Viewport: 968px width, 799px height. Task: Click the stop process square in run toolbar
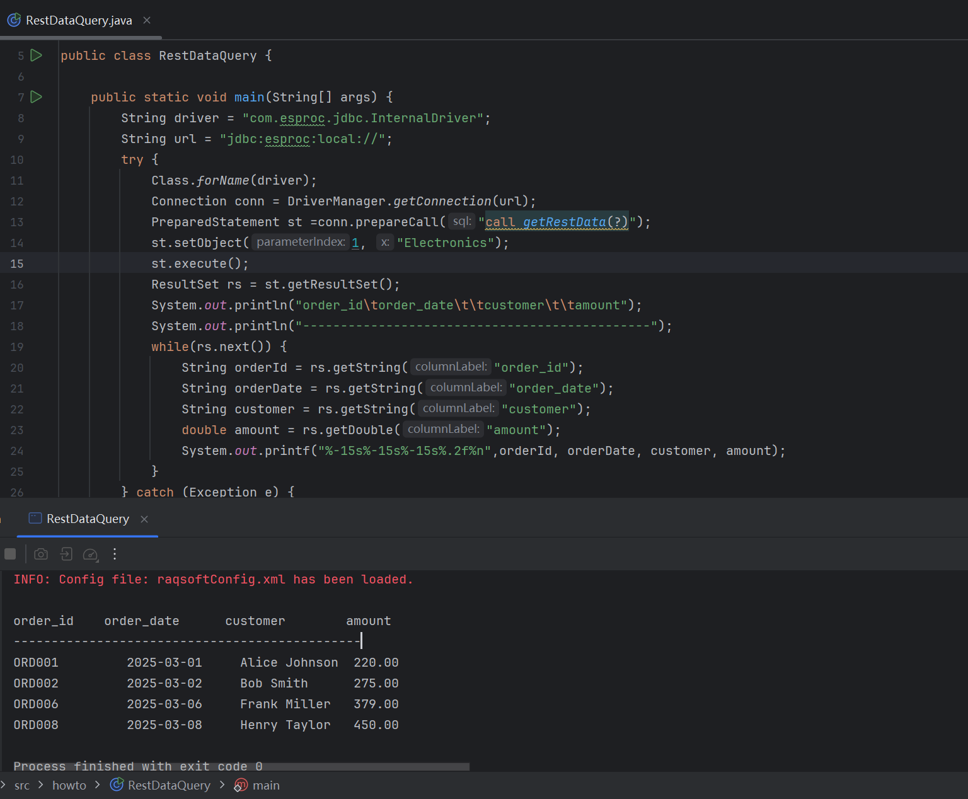click(x=10, y=554)
